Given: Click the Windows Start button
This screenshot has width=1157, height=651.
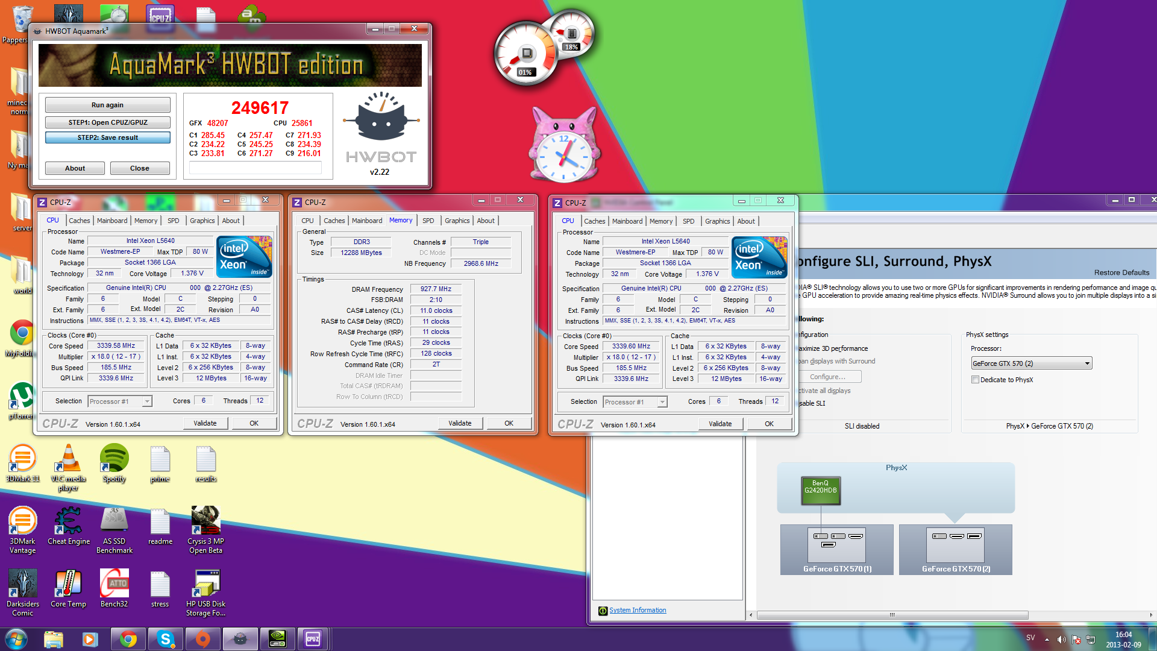Looking at the screenshot, I should (x=16, y=639).
